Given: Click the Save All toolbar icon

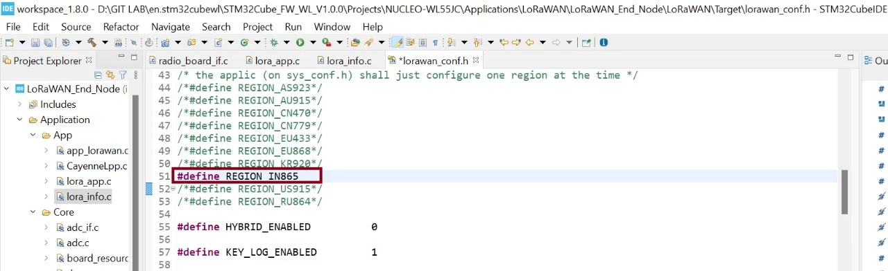Looking at the screenshot, I should 49,42.
